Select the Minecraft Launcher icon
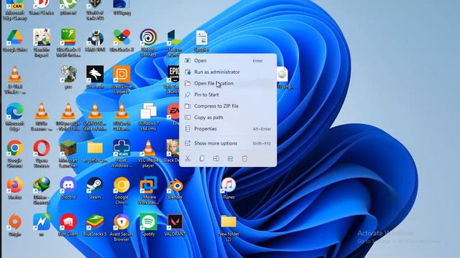460x258 pixels. pos(68,153)
